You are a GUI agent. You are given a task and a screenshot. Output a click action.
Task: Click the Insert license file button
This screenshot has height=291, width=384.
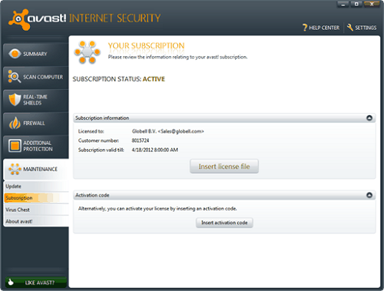coord(224,167)
